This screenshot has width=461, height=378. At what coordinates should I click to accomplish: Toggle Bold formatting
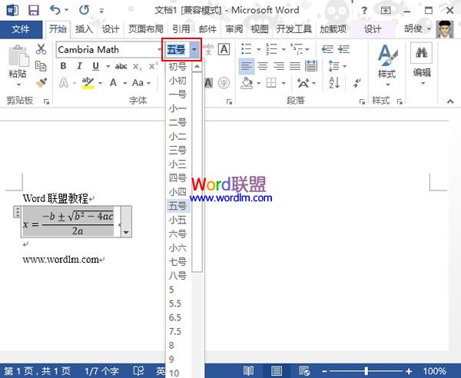(63, 66)
